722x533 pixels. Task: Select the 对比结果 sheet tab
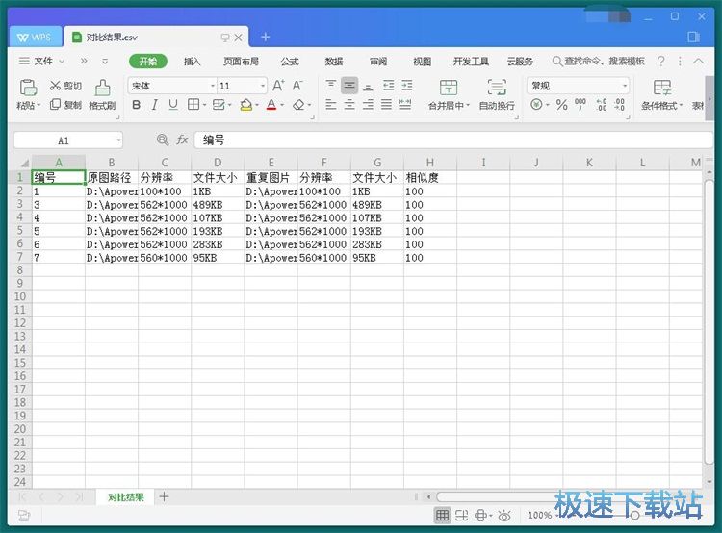point(126,497)
